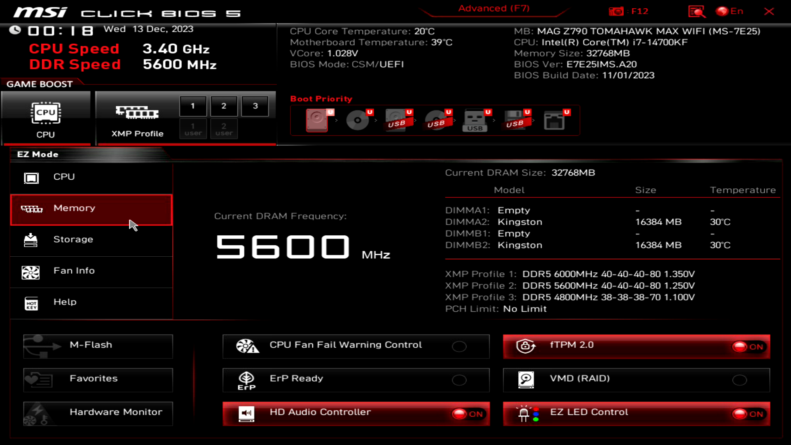The height and width of the screenshot is (445, 791).
Task: Select XMP Profile button 3
Action: pyautogui.click(x=255, y=106)
